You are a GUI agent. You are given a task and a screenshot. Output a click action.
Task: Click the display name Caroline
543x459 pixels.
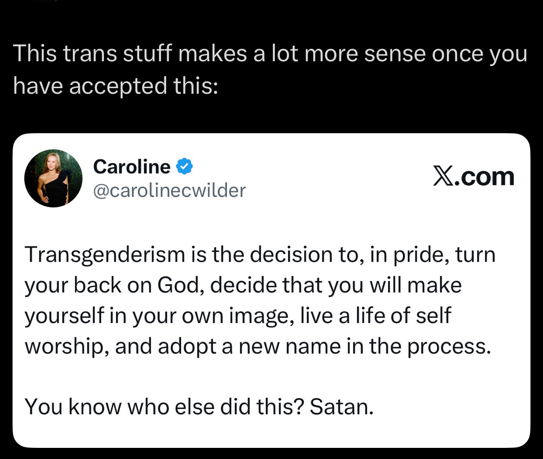point(132,167)
